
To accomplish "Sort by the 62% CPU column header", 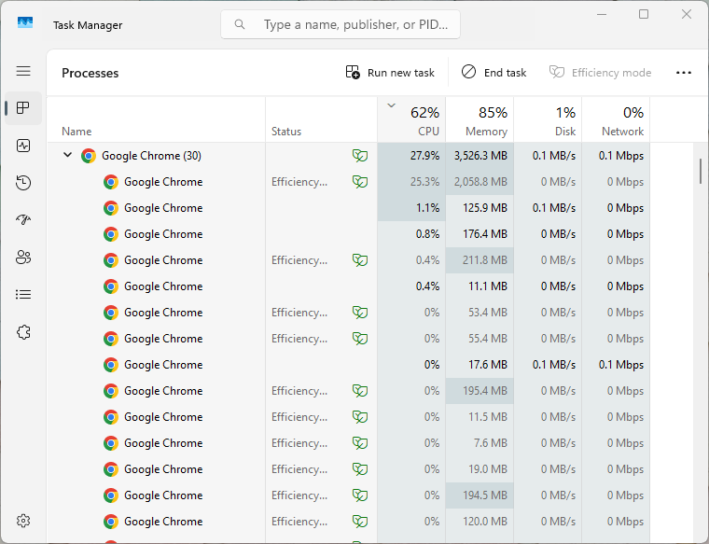I will pyautogui.click(x=411, y=119).
